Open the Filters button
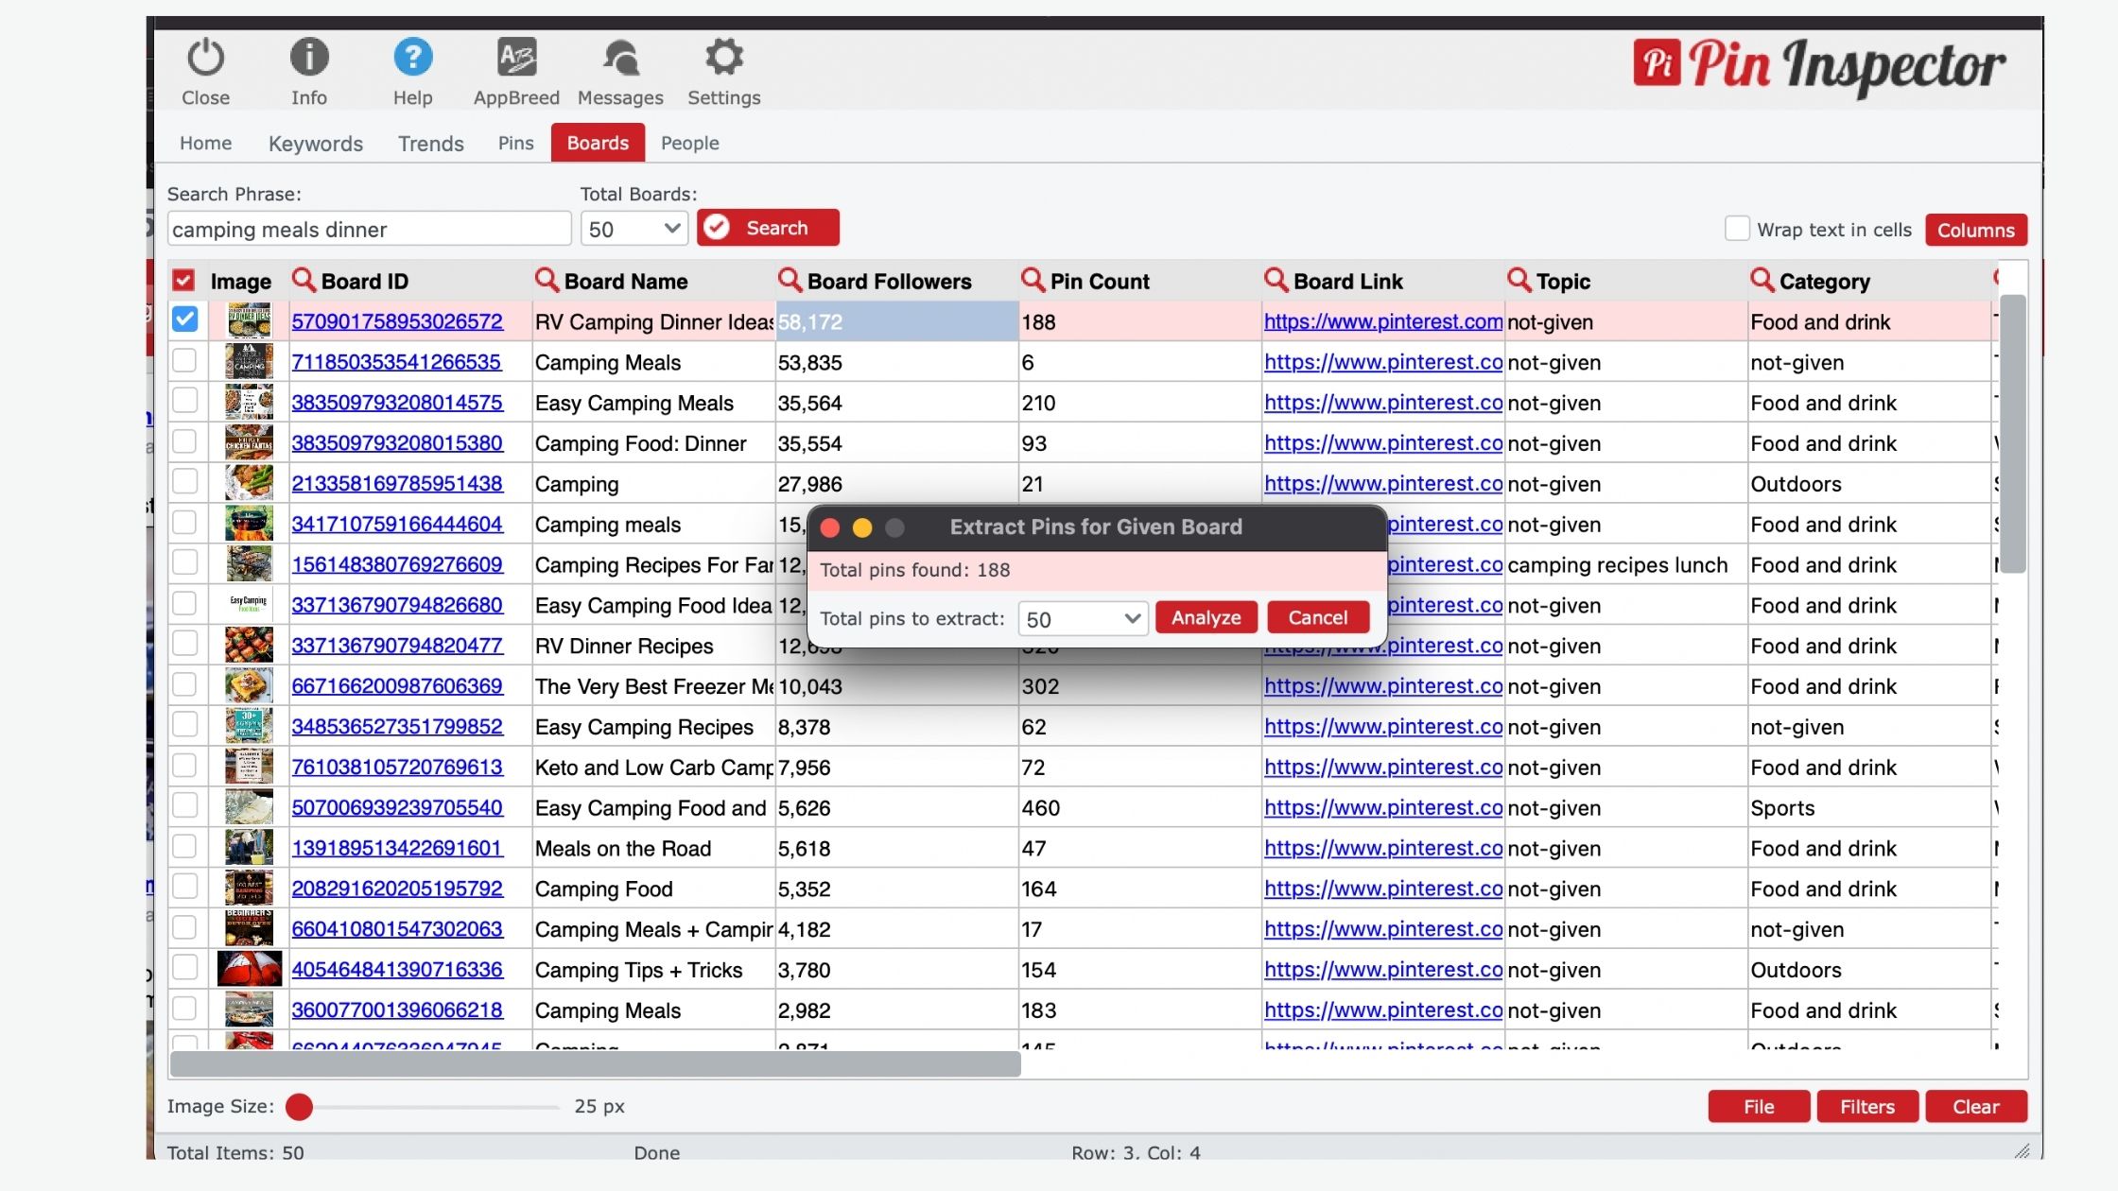 [x=1867, y=1106]
